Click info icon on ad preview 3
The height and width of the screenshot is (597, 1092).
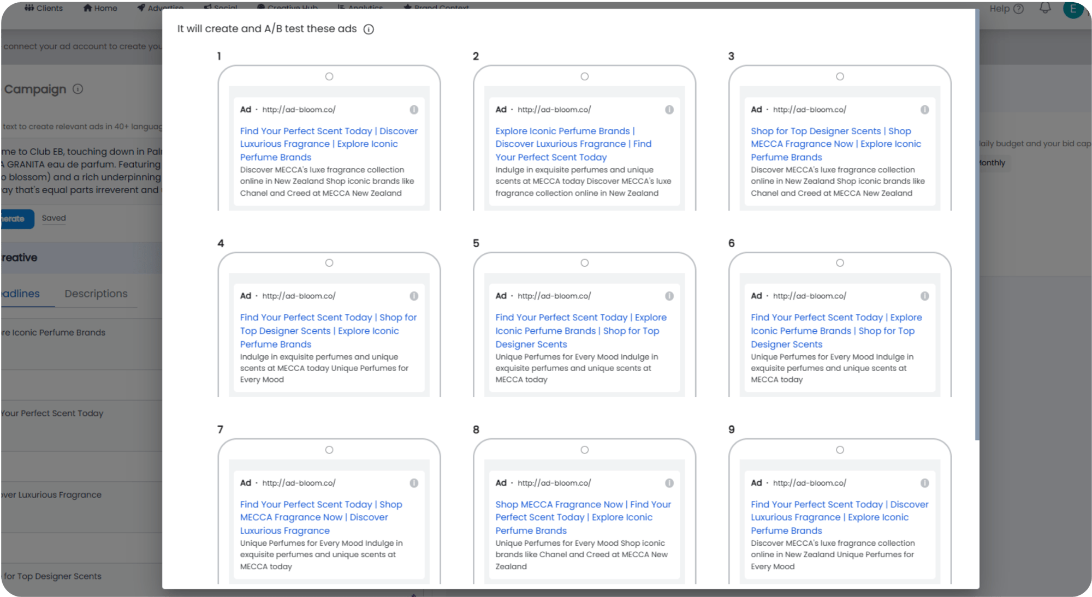(924, 110)
